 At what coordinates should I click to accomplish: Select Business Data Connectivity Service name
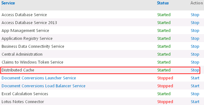33,46
